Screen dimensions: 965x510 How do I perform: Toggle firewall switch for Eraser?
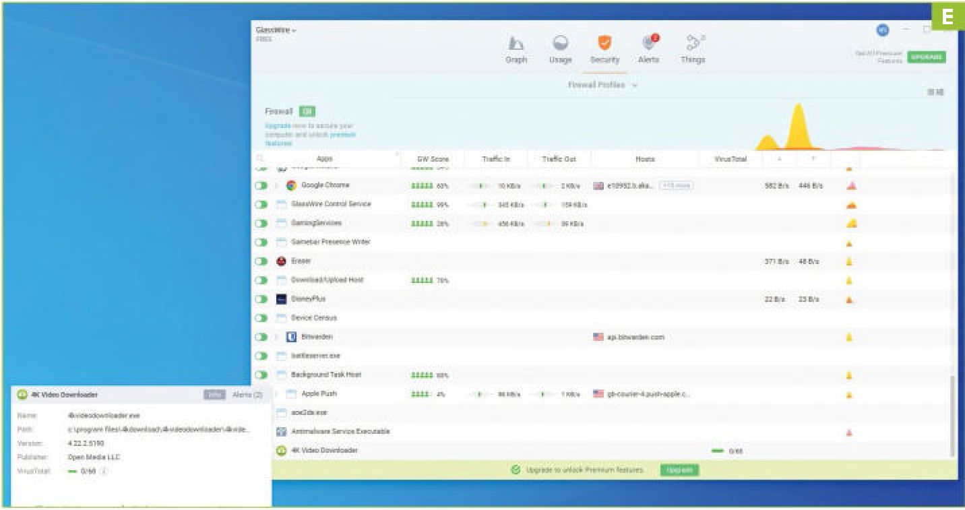point(261,261)
